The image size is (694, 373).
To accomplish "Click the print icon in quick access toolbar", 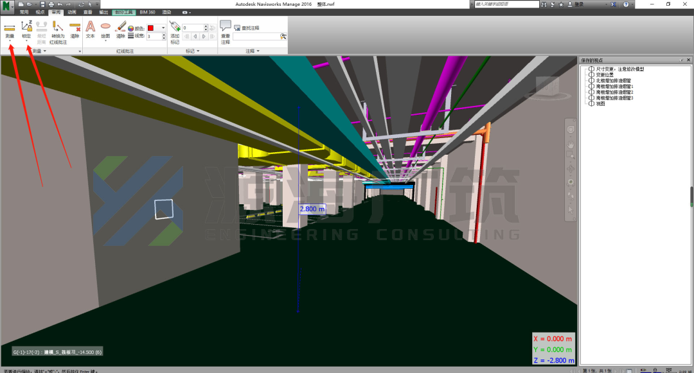I will coord(51,4).
